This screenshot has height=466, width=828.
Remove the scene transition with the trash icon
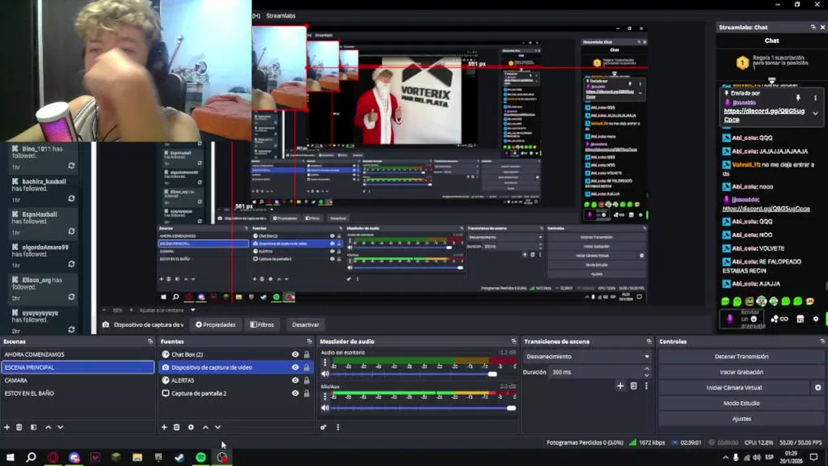[x=633, y=386]
